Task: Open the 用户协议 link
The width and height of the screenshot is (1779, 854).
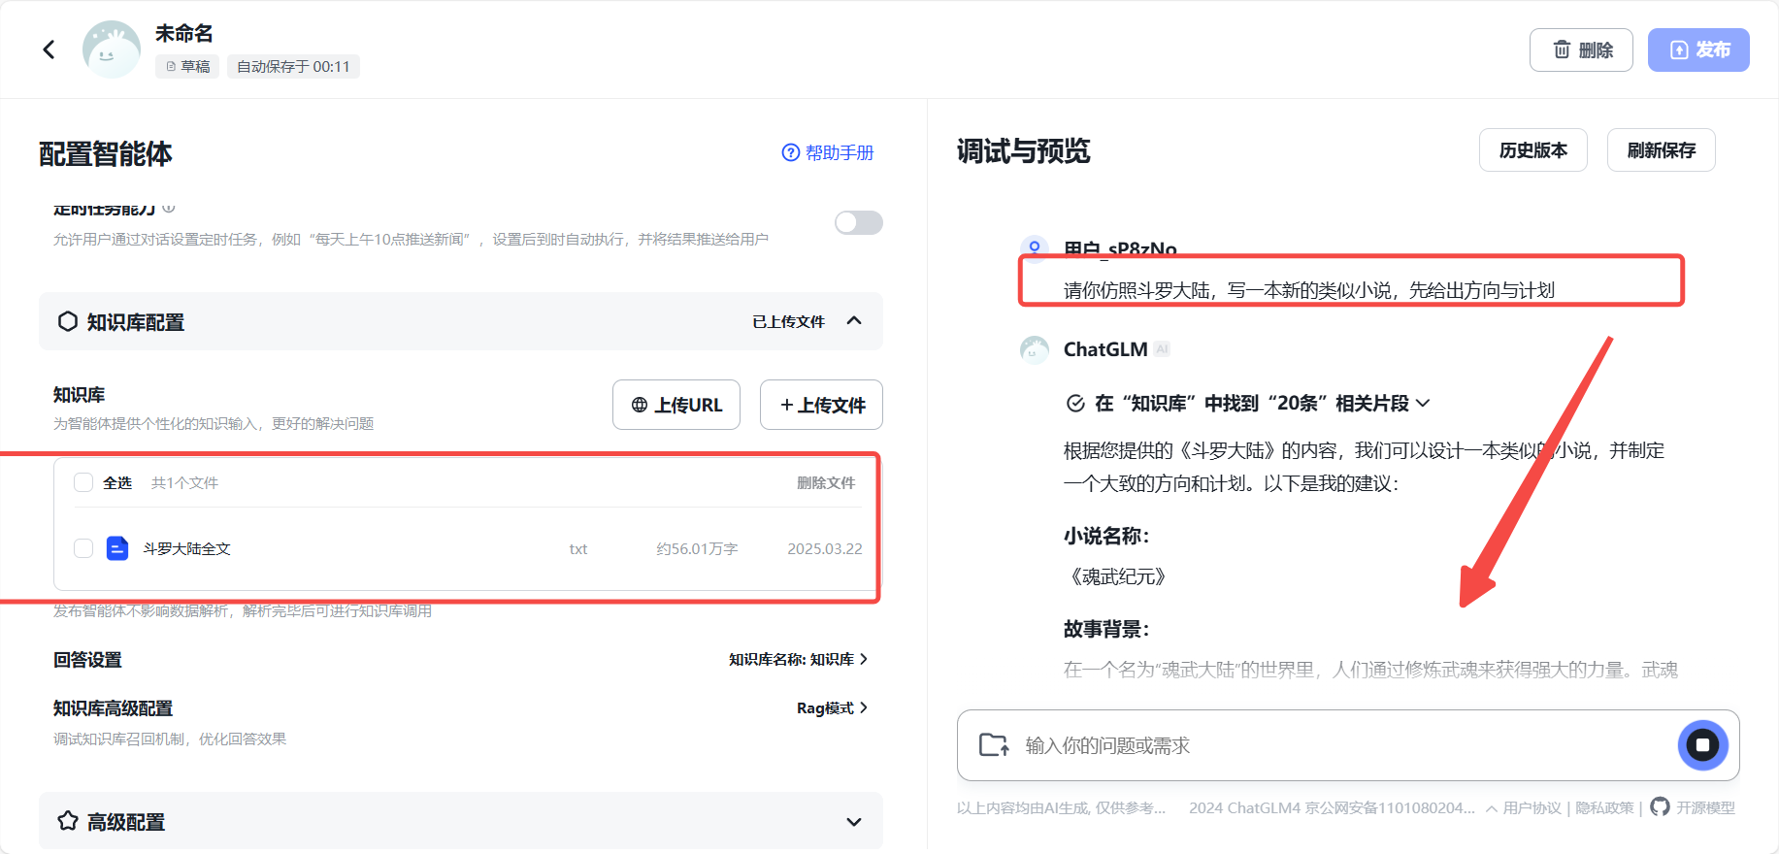Action: (1532, 807)
